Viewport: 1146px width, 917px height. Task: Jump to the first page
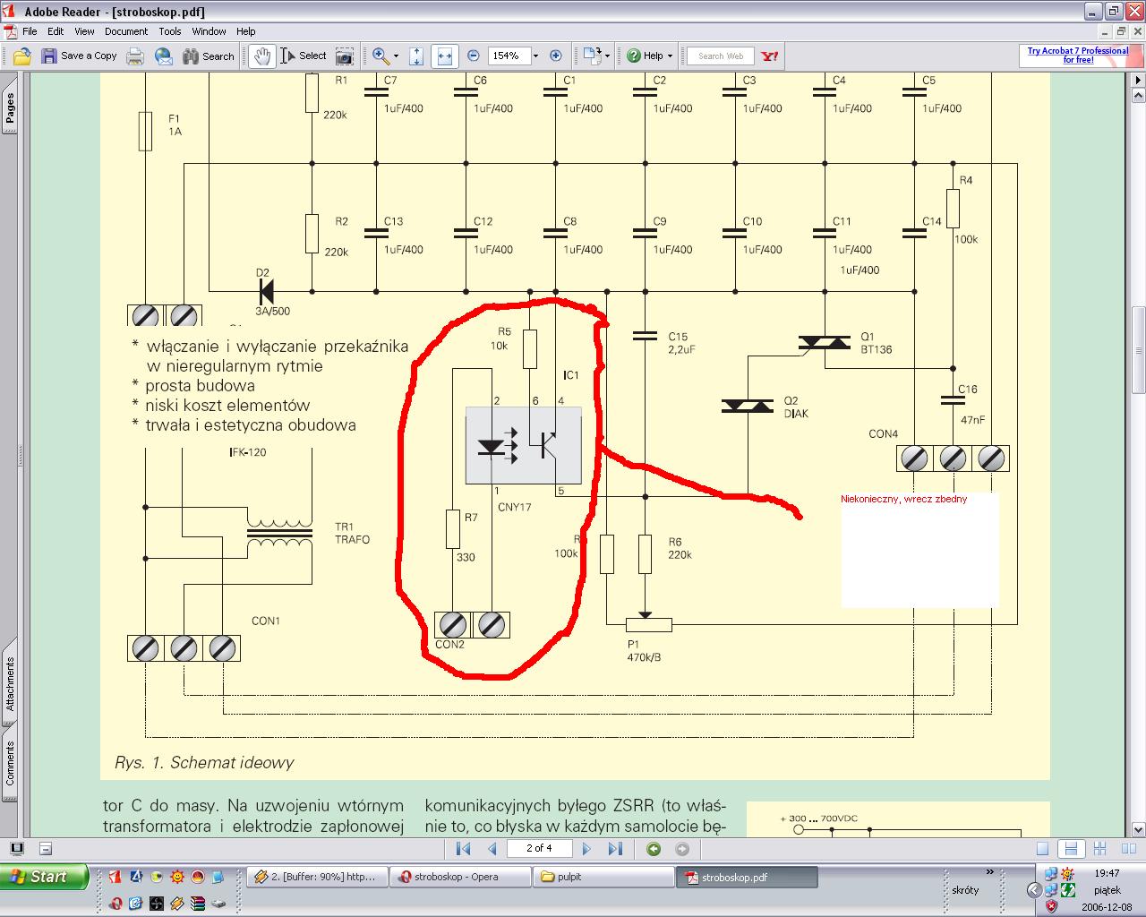point(463,848)
